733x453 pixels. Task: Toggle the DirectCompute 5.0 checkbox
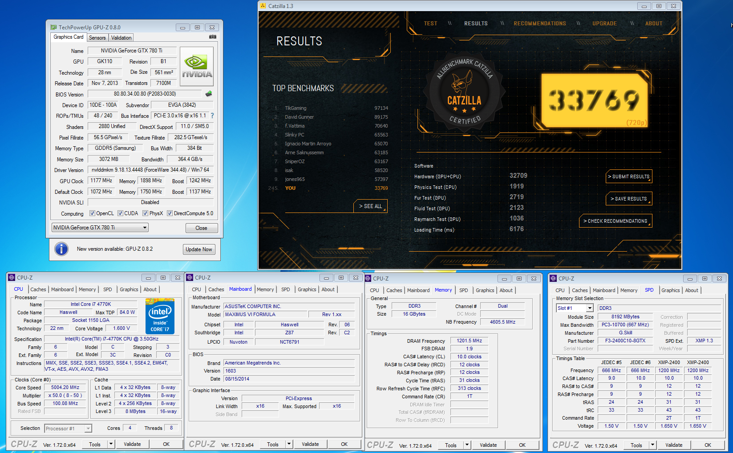coord(170,213)
